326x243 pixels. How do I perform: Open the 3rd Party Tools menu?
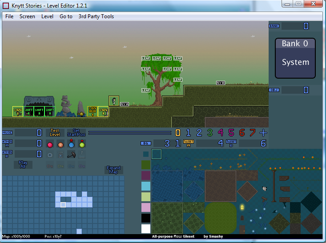96,16
